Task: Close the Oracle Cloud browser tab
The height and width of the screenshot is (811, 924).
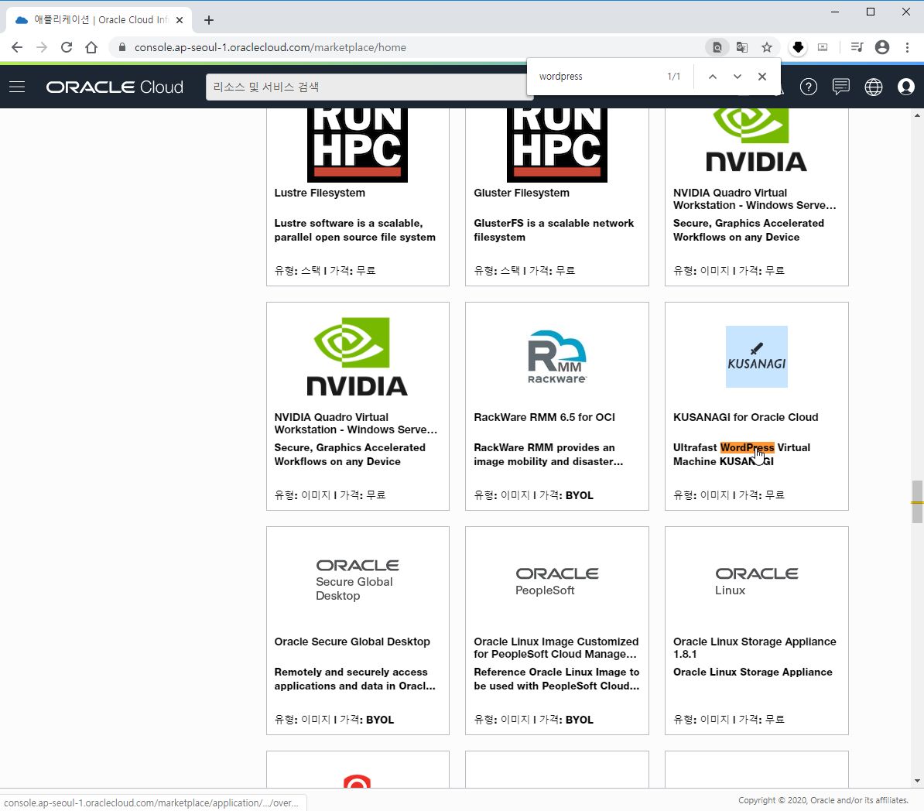Action: tap(180, 20)
